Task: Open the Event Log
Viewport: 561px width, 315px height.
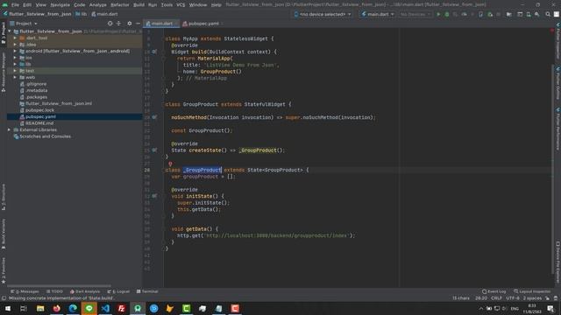Action: pyautogui.click(x=494, y=291)
